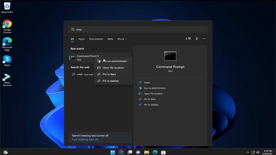The image size is (276, 155).
Task: Click the cmd See web results entry
Action: pyautogui.click(x=83, y=74)
